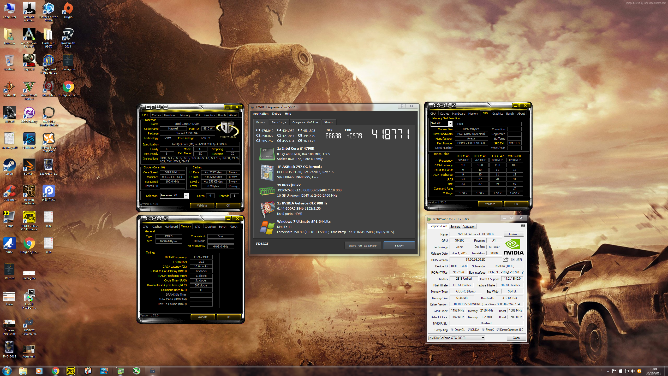Image resolution: width=668 pixels, height=376 pixels.
Task: Open Mainboard tab in top-left CPU-Z window
Action: pos(171,115)
